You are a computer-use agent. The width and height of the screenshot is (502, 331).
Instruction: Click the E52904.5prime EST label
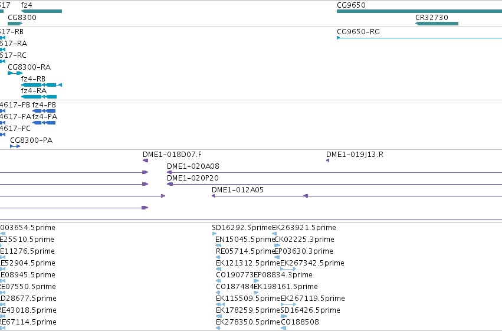click(x=28, y=263)
